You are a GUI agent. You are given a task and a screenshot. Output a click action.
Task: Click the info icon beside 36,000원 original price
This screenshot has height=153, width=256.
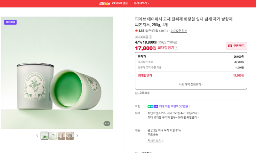click(150, 37)
